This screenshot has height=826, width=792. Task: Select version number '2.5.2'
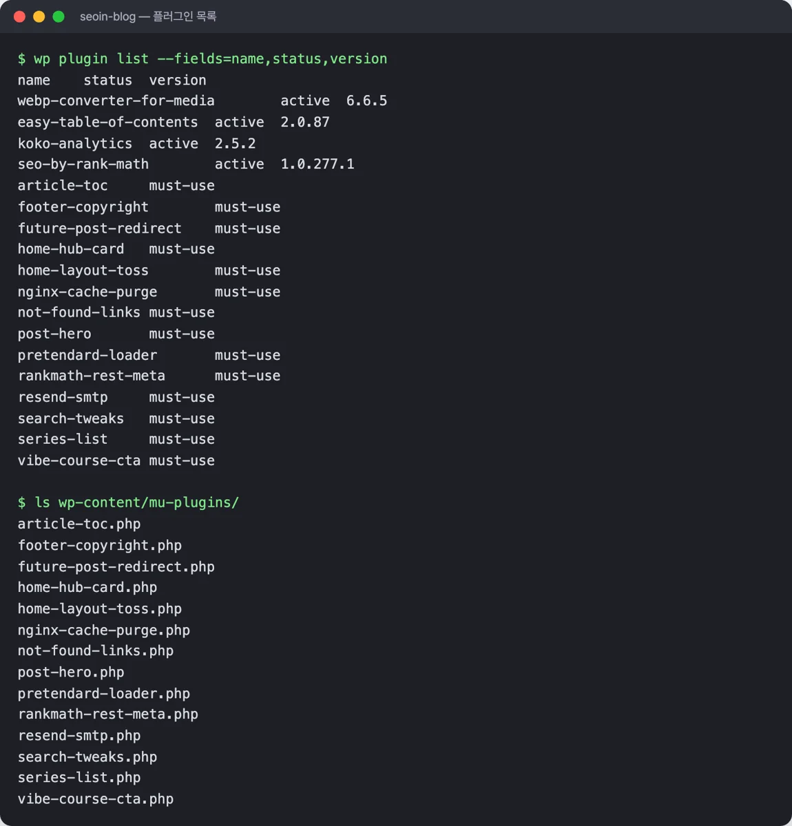(235, 144)
